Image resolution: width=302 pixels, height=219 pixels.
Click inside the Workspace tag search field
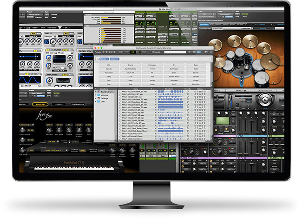154,59
